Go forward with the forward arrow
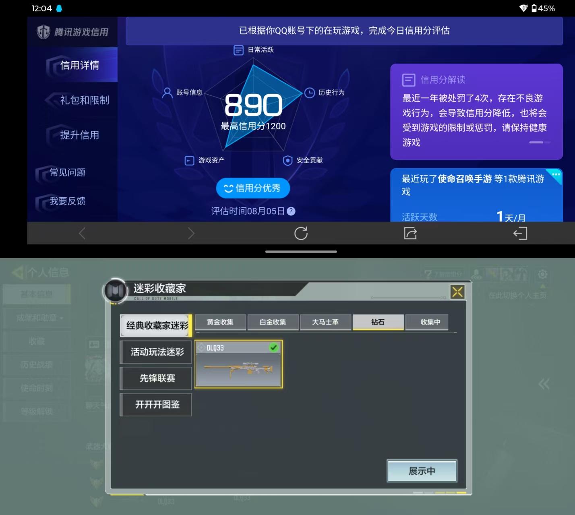 click(x=191, y=233)
